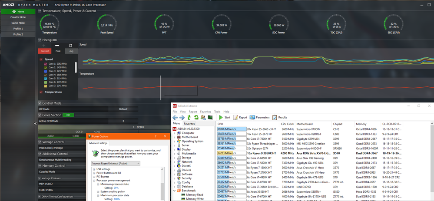The height and width of the screenshot is (201, 434).
Task: Click the green OC button in Cores Section
Action: click(68, 115)
